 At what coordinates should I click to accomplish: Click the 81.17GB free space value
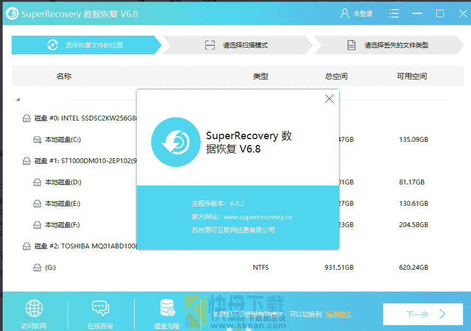pyautogui.click(x=412, y=182)
